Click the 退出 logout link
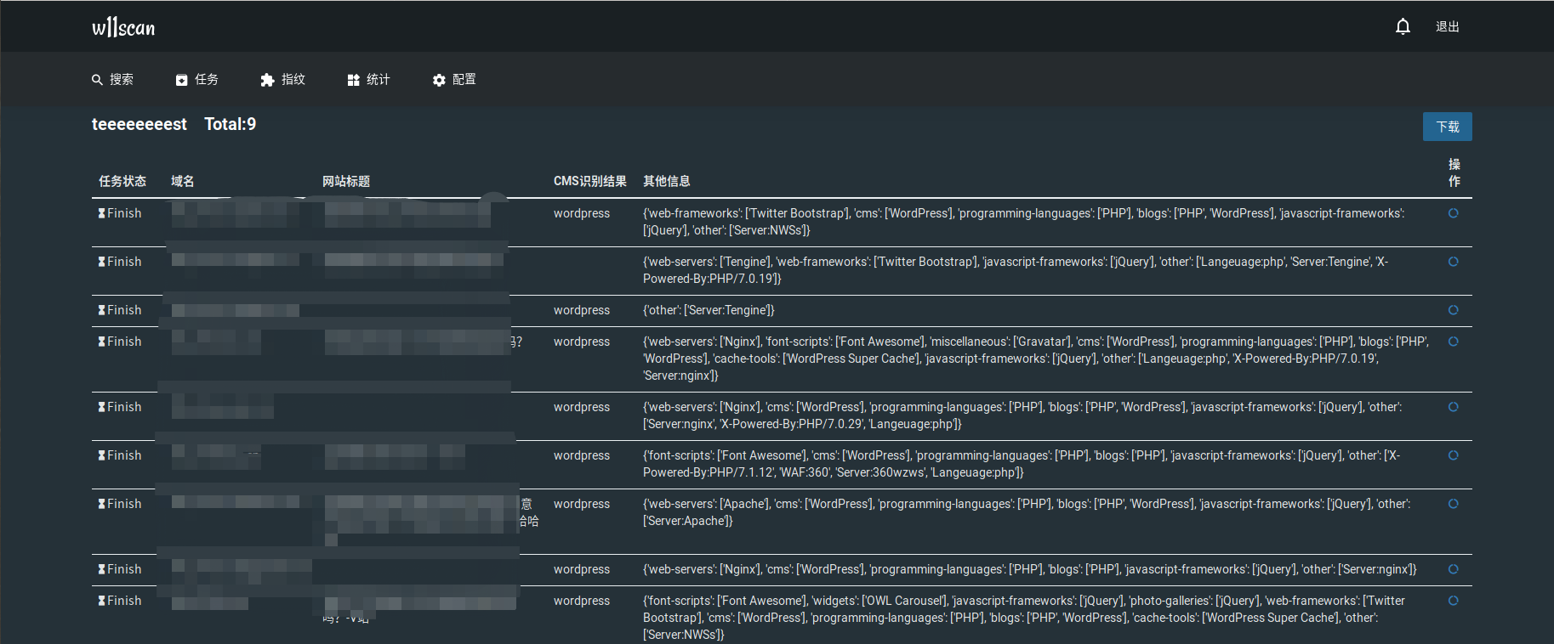The image size is (1554, 644). click(1448, 27)
